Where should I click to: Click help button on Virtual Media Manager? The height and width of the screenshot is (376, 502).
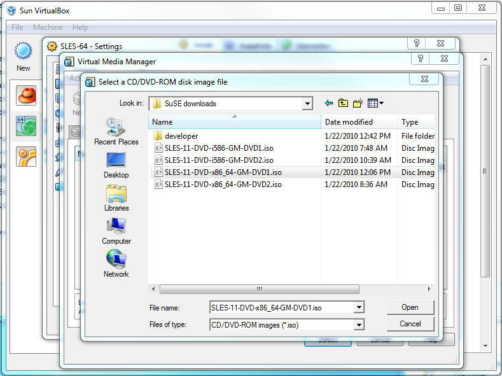(421, 59)
